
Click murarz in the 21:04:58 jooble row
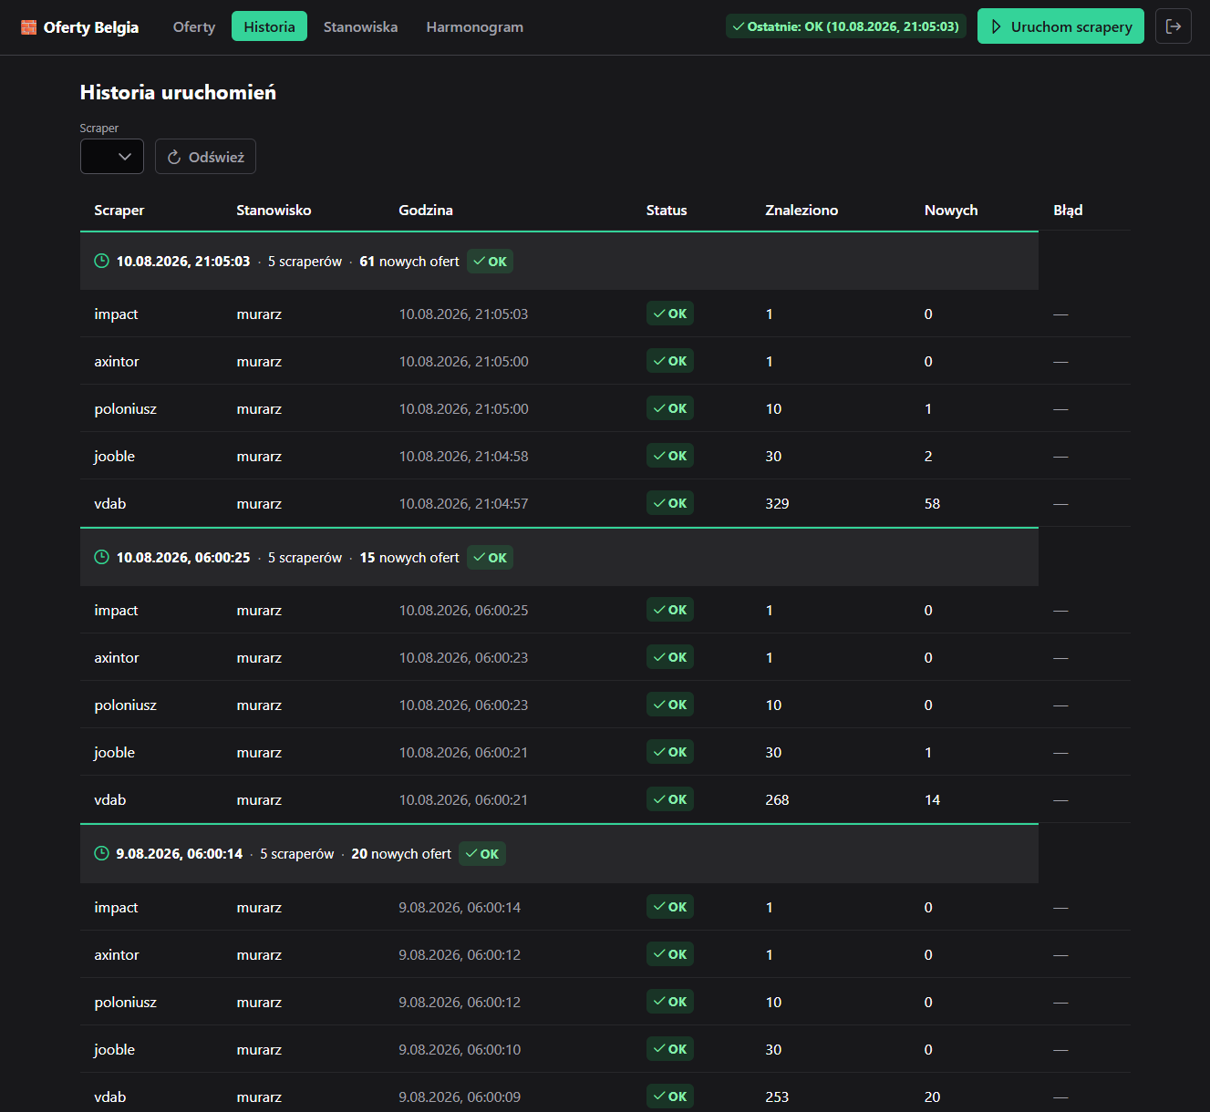259,456
